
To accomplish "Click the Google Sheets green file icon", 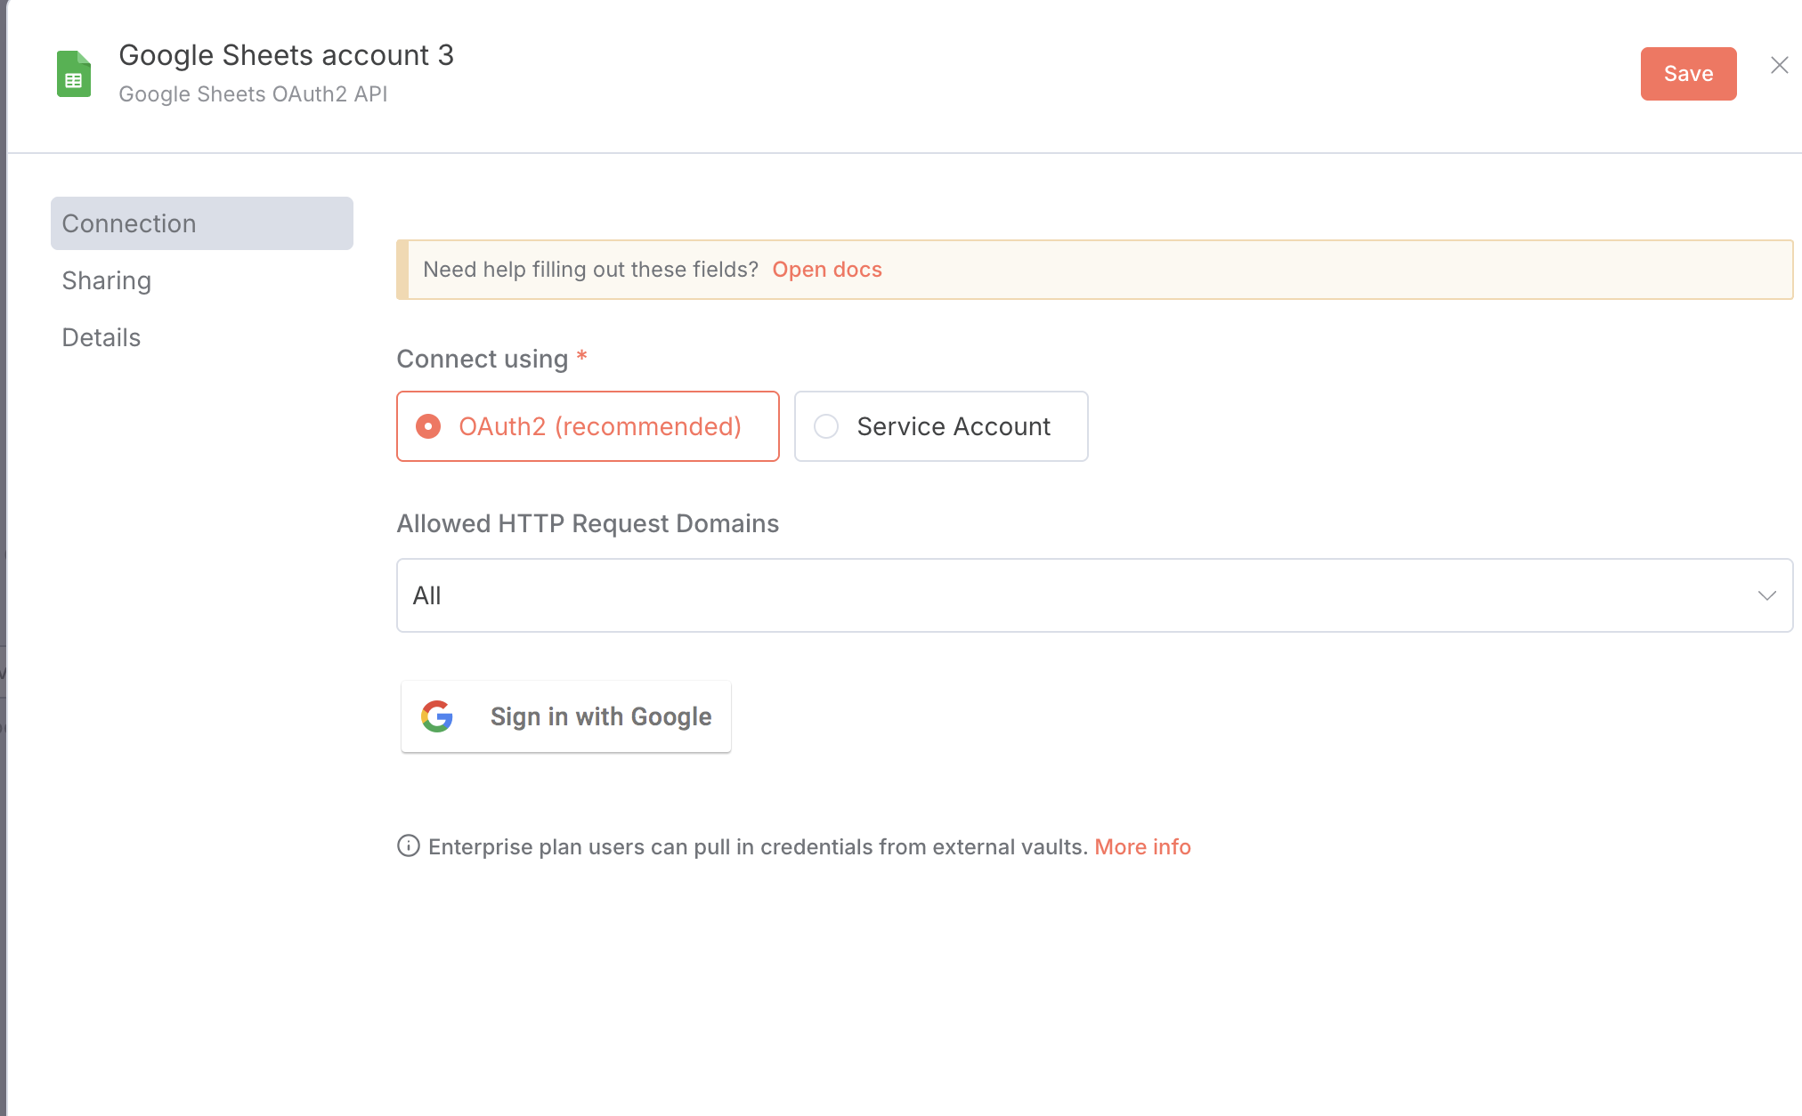I will [x=74, y=74].
